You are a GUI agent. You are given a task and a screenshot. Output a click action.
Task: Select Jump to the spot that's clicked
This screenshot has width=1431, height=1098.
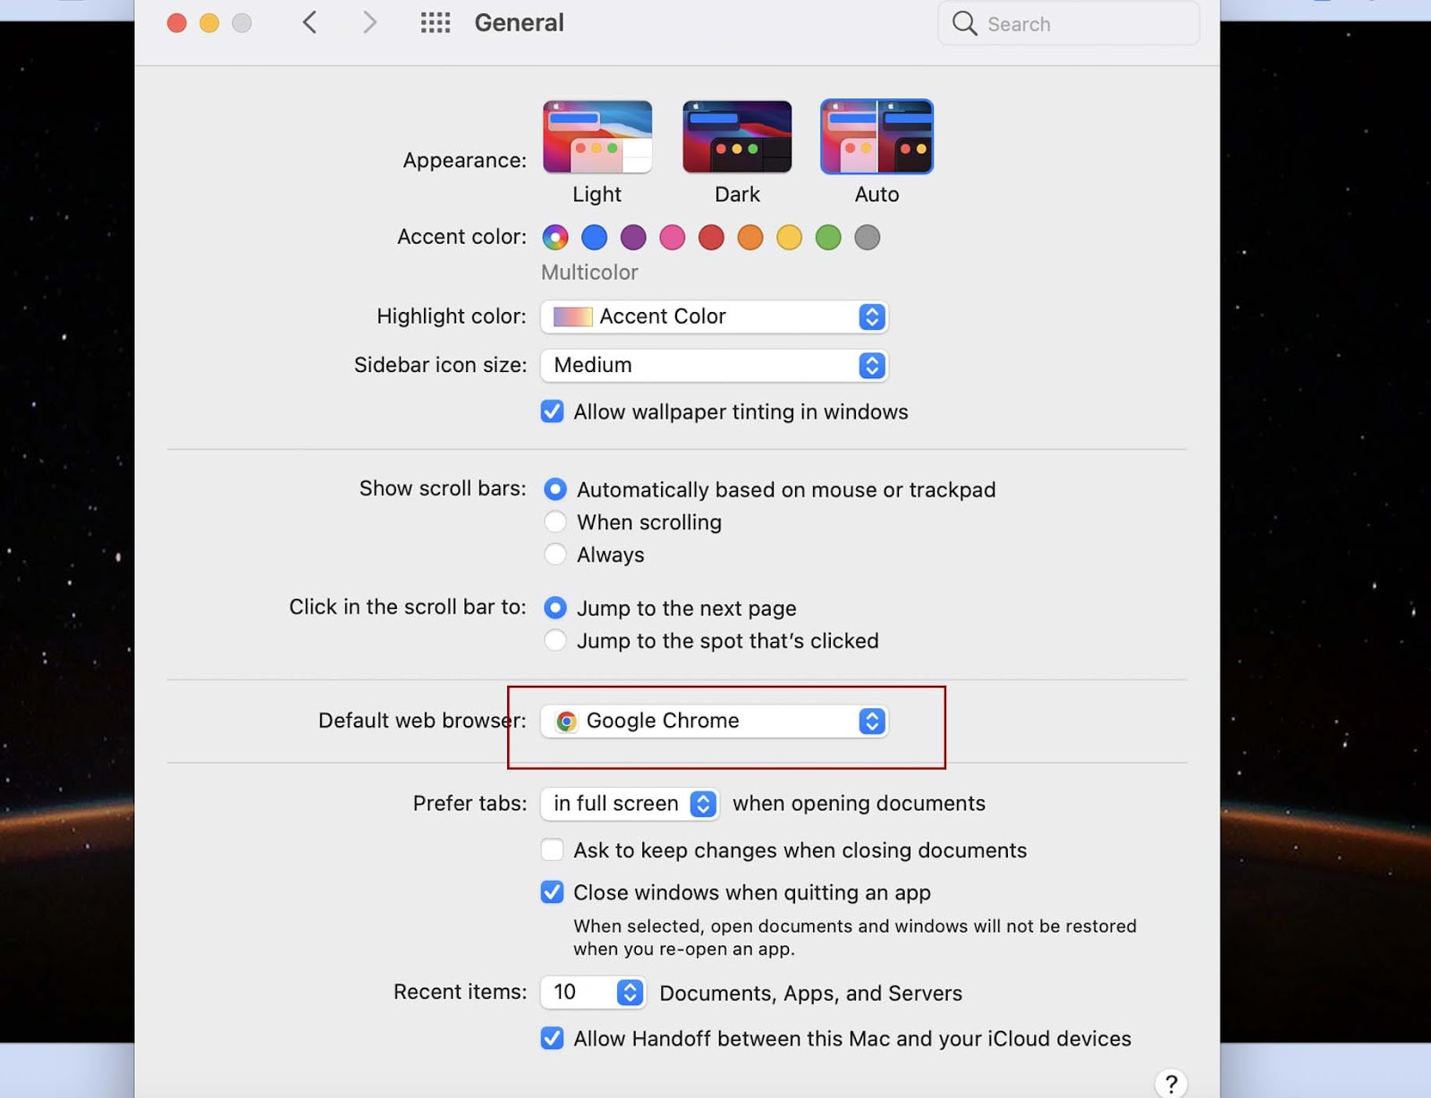(555, 640)
